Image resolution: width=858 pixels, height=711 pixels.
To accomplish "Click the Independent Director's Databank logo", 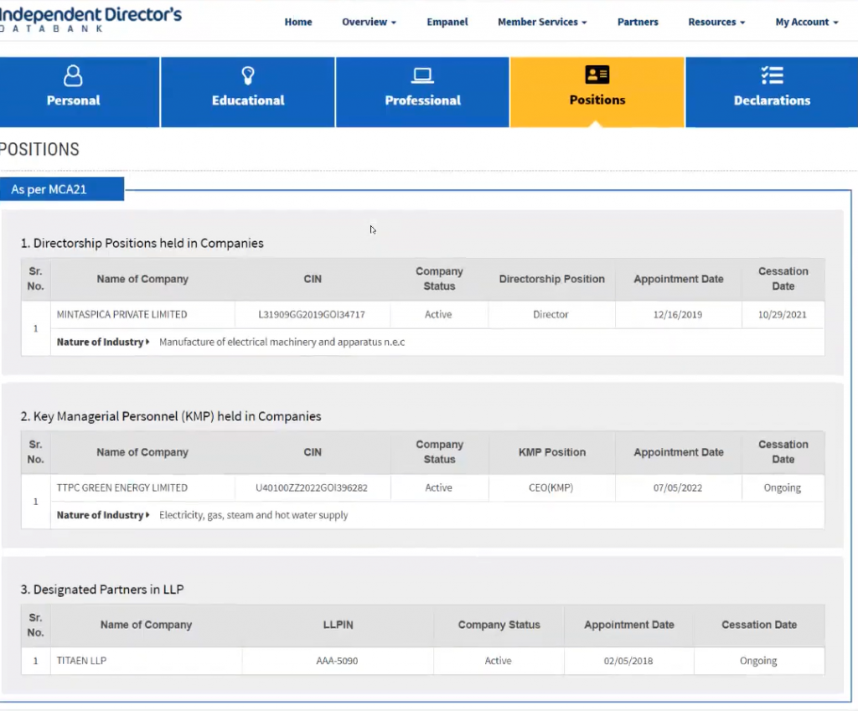I will tap(90, 19).
